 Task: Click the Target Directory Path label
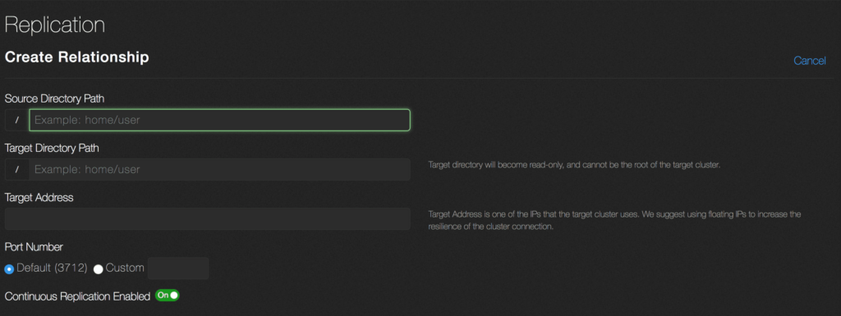52,148
